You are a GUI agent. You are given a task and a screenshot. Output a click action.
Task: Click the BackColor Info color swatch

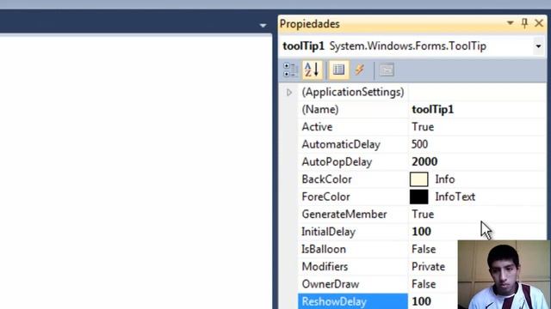[419, 179]
